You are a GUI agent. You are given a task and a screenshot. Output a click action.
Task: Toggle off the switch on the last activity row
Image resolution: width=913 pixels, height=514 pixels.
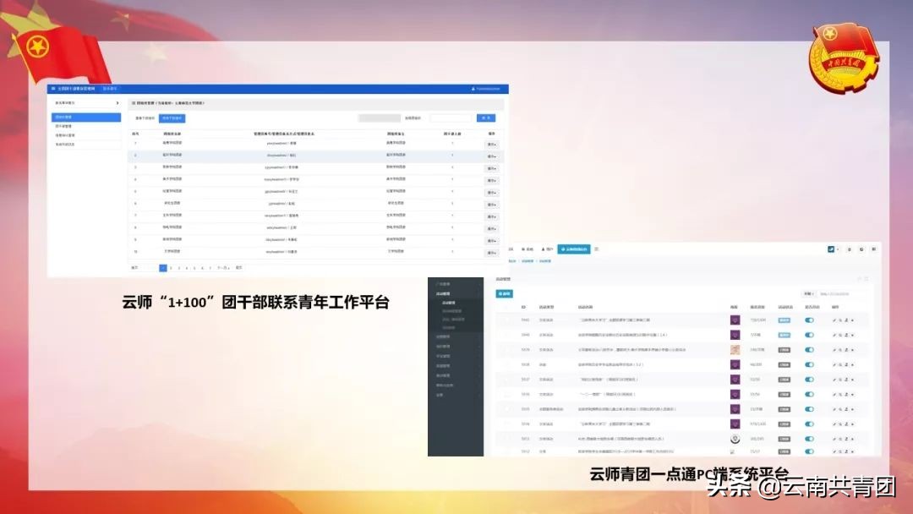pos(809,452)
